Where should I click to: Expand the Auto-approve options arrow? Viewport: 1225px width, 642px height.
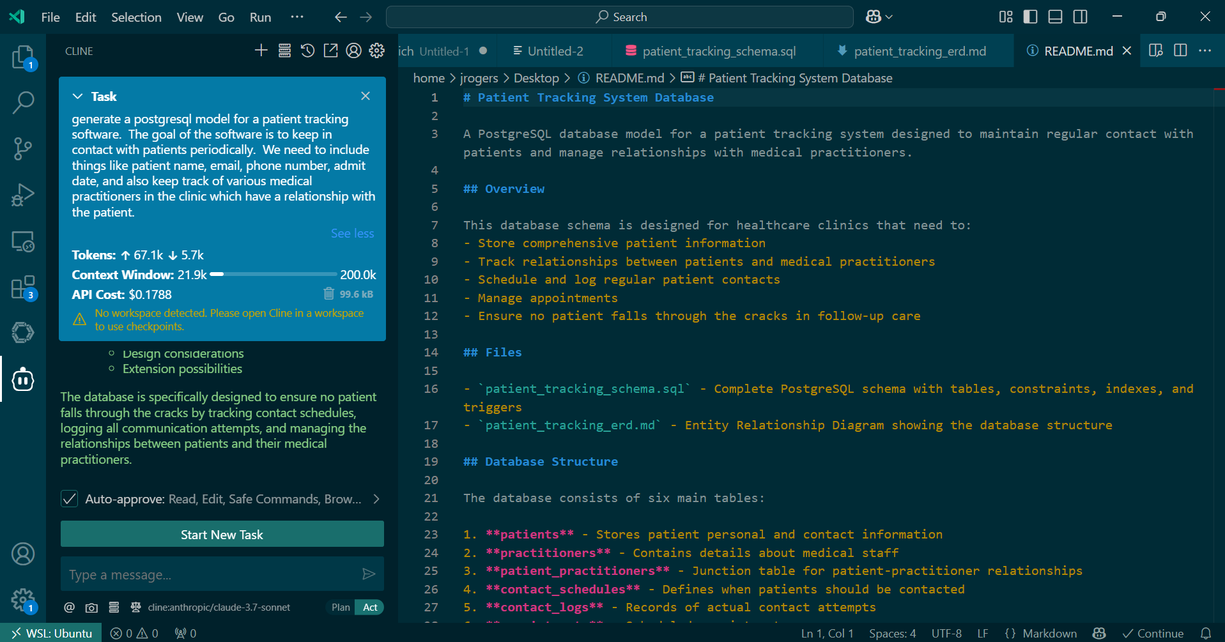pyautogui.click(x=376, y=499)
